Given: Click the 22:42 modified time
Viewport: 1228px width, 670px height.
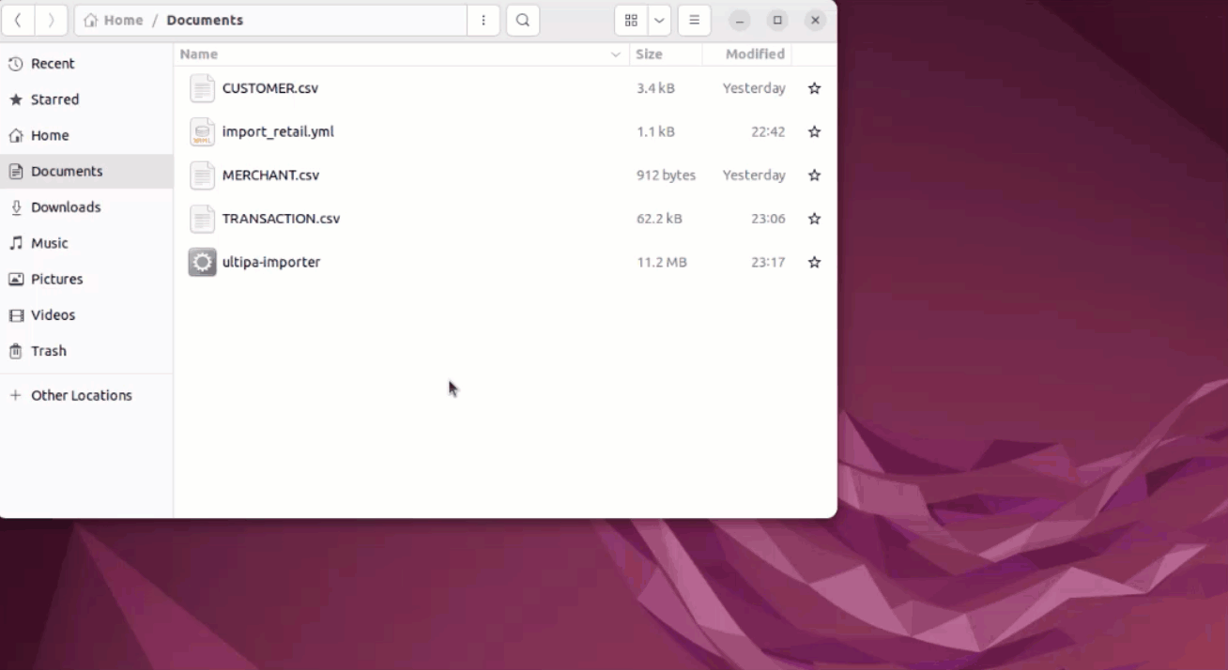Looking at the screenshot, I should (x=768, y=131).
